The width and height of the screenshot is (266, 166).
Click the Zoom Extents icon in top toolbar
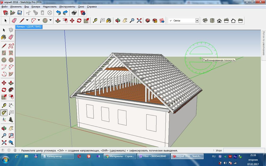139,20
